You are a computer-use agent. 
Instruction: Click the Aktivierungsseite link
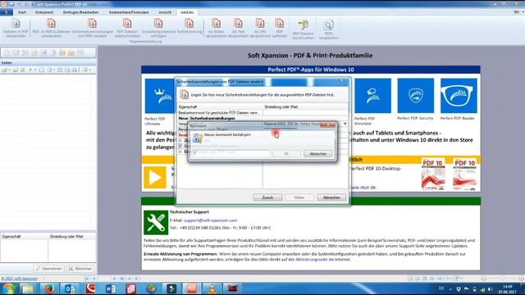coord(312,260)
